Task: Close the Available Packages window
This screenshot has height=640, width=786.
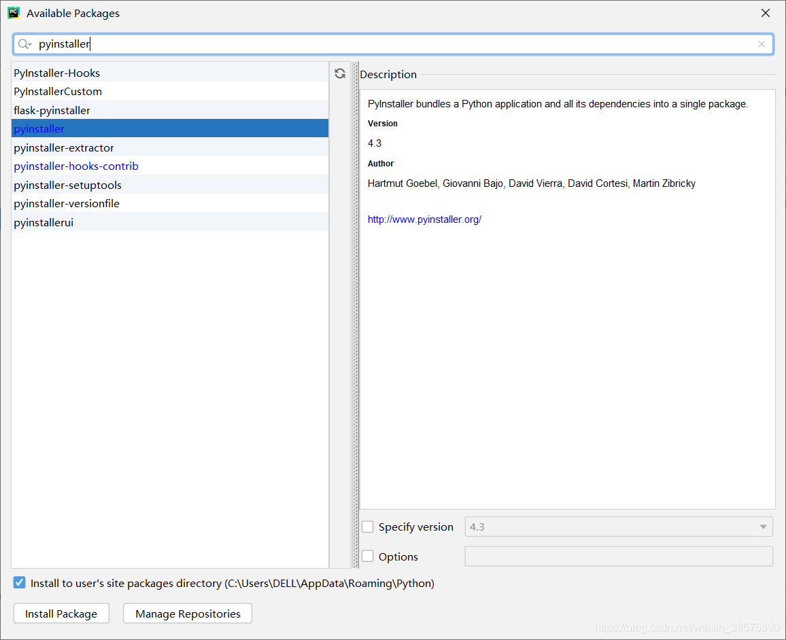Action: coord(766,13)
